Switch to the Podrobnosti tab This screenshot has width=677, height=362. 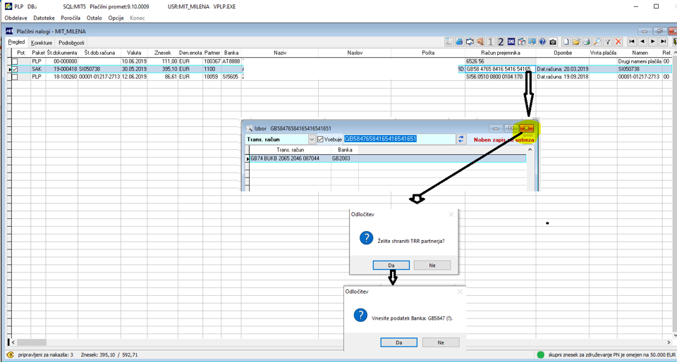[71, 43]
